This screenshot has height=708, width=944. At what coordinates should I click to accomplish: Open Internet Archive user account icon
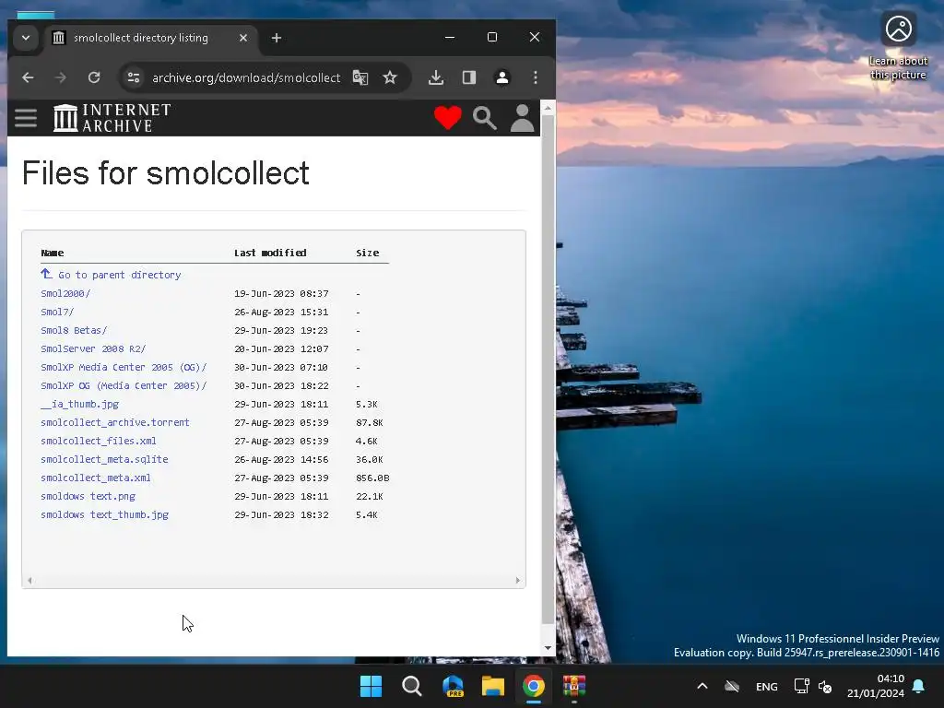pyautogui.click(x=522, y=118)
